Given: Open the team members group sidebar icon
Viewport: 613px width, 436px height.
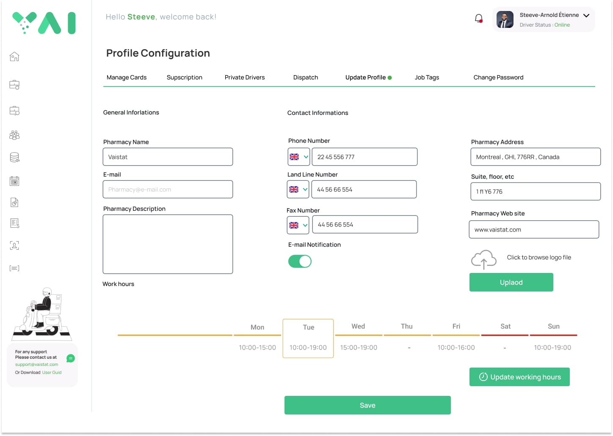Looking at the screenshot, I should pyautogui.click(x=14, y=135).
